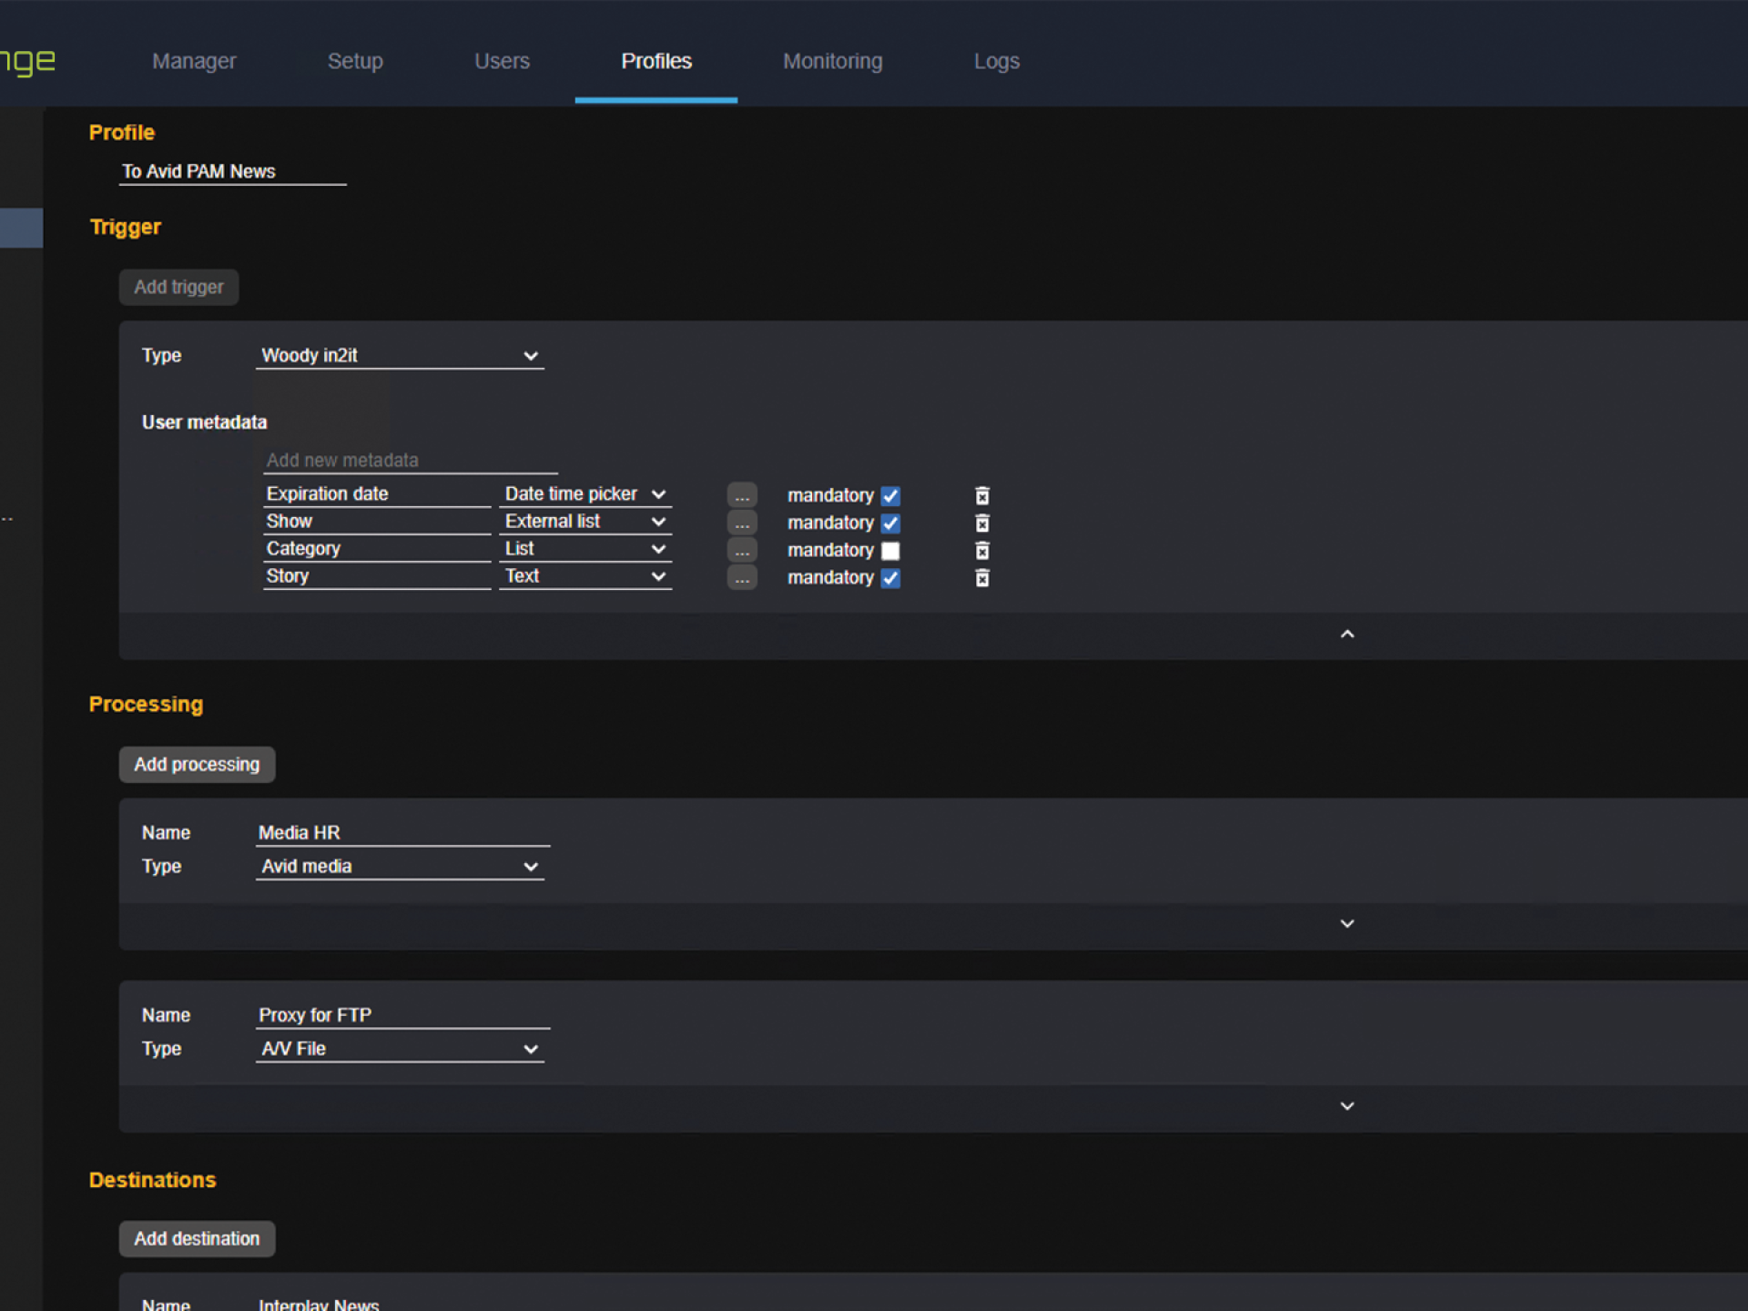Open Avid media type dropdown

[x=400, y=867]
